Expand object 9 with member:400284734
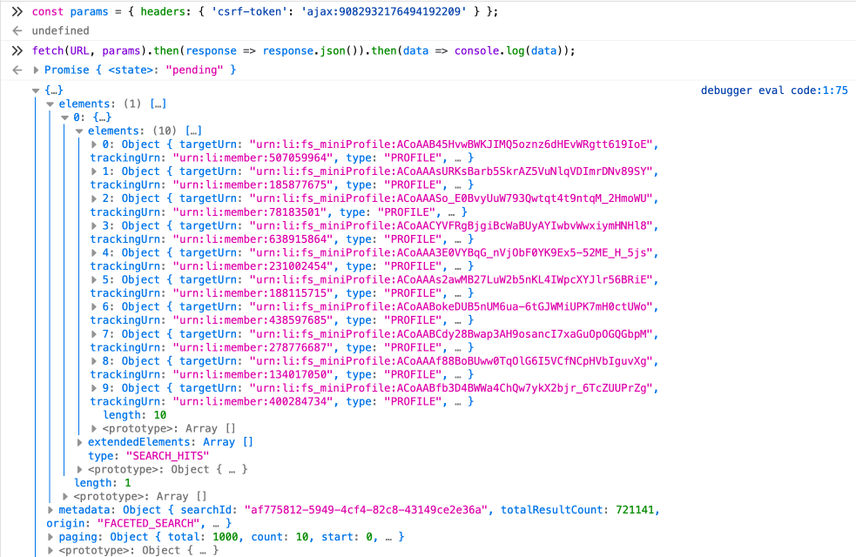856x557 pixels. [94, 388]
